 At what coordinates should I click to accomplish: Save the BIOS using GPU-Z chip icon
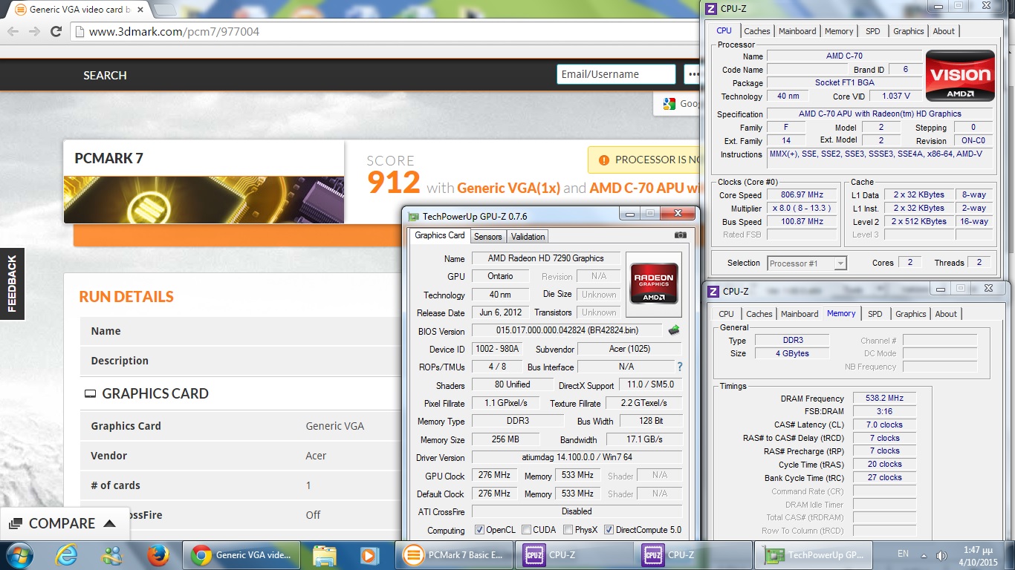coord(674,330)
